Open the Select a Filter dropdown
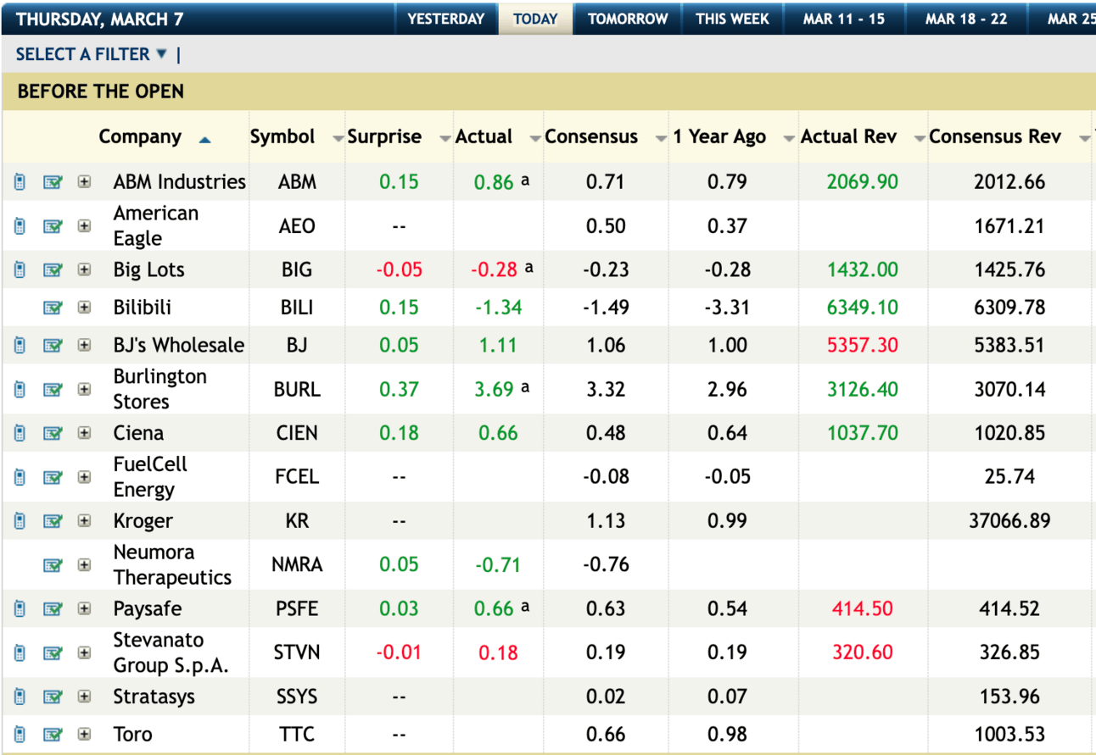Screen dimensions: 1096x755 (x=92, y=54)
